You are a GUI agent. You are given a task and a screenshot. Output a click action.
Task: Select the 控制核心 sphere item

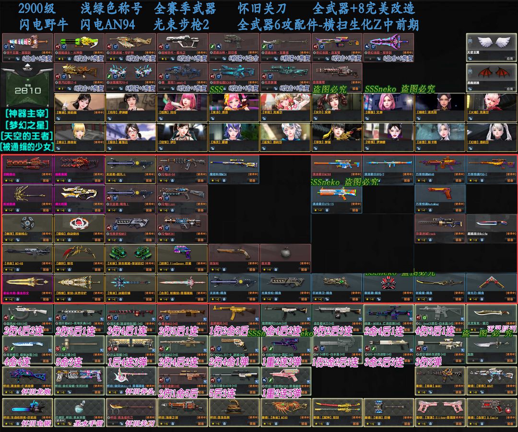pos(28,229)
